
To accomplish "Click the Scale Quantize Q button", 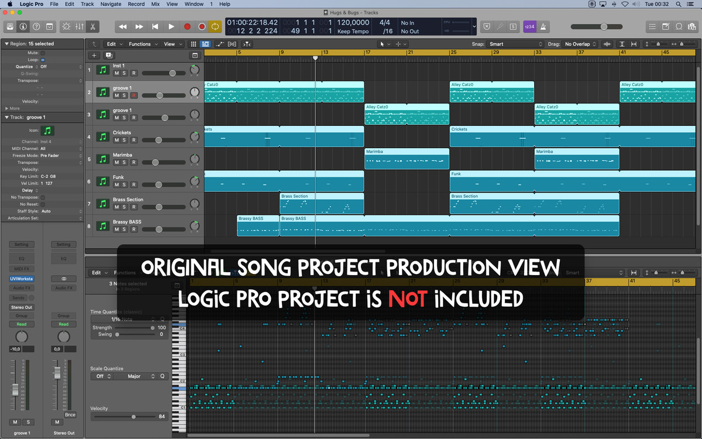I will (x=163, y=376).
